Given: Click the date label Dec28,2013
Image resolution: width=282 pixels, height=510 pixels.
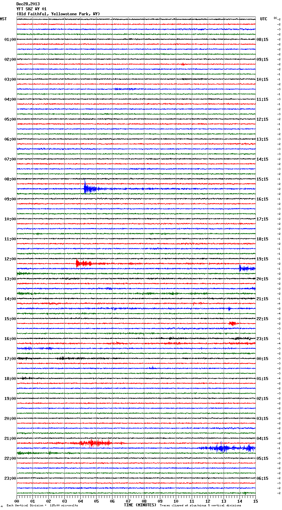Looking at the screenshot, I should pyautogui.click(x=28, y=4).
